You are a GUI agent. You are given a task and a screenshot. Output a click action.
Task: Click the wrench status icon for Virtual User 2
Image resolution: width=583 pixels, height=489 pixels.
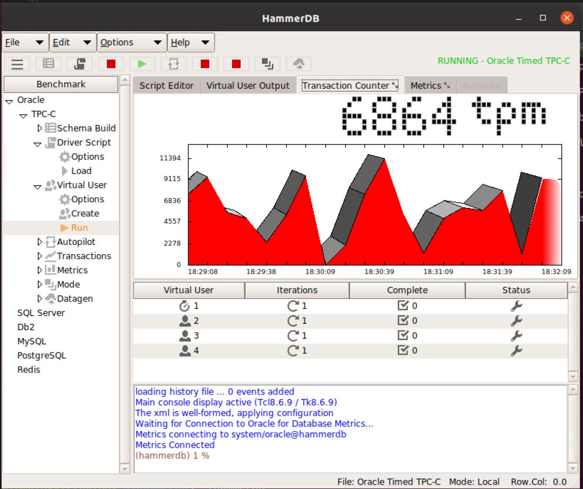pos(516,321)
